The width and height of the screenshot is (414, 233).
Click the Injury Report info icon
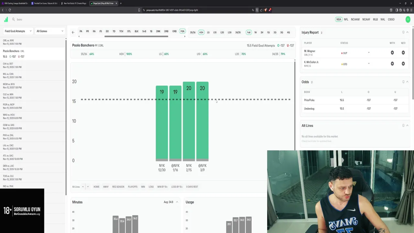coord(403,32)
